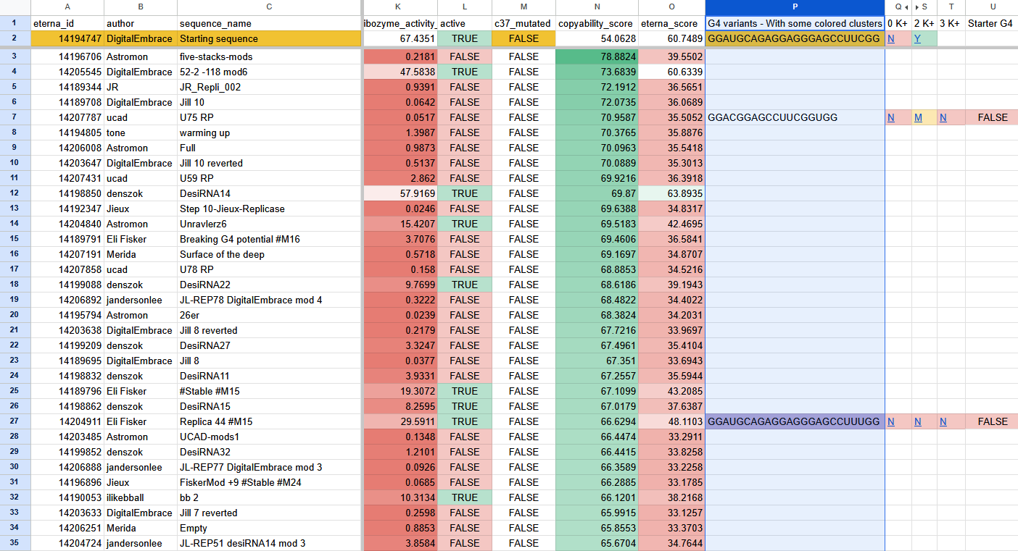Select ribozyme activity 47.5838 cell
The width and height of the screenshot is (1018, 551).
tap(400, 72)
